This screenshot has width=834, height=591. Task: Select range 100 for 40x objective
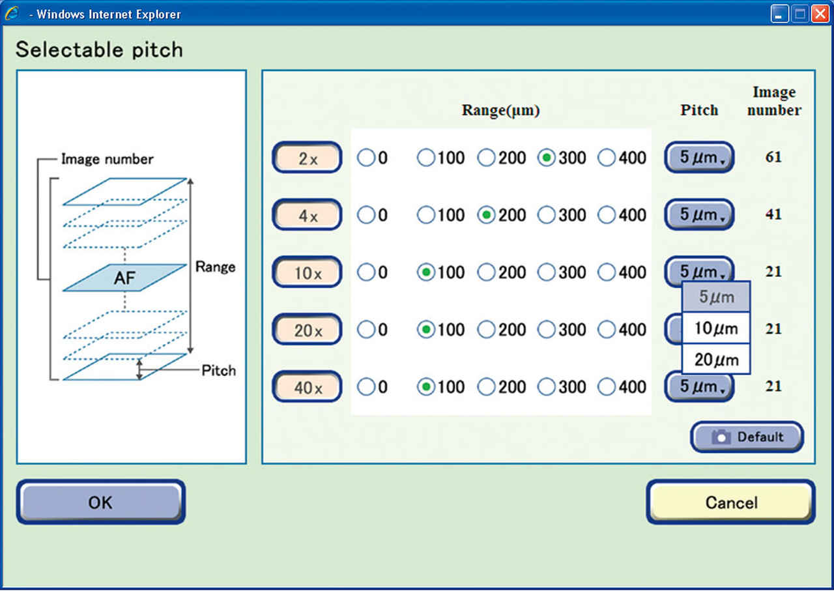click(x=426, y=387)
